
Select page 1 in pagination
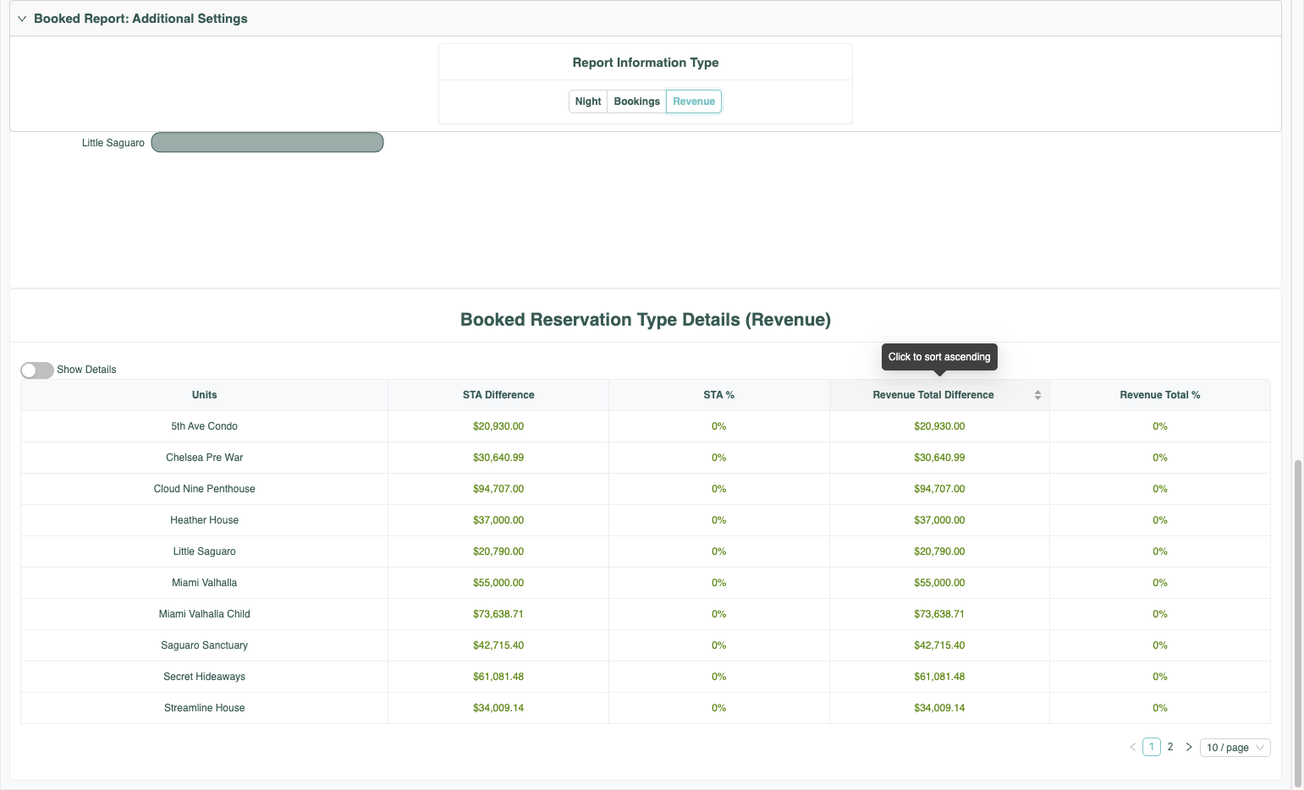click(x=1152, y=747)
